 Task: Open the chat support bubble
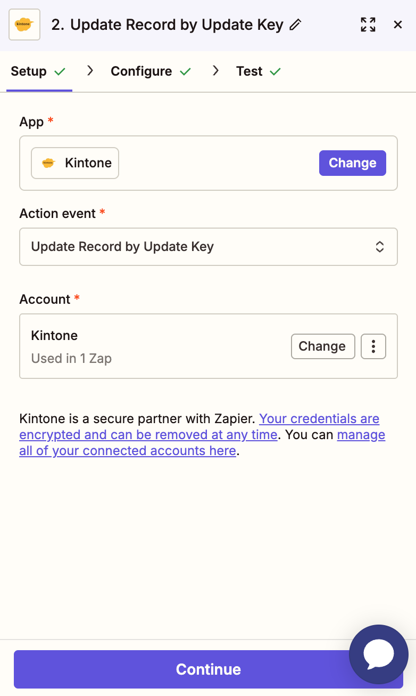pos(378,654)
